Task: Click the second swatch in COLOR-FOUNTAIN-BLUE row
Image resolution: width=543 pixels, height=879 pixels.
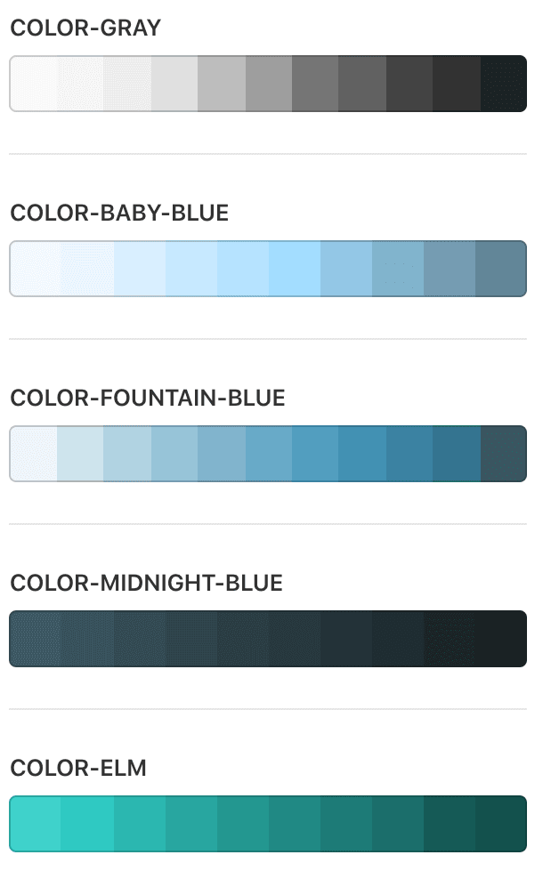Action: [x=80, y=454]
